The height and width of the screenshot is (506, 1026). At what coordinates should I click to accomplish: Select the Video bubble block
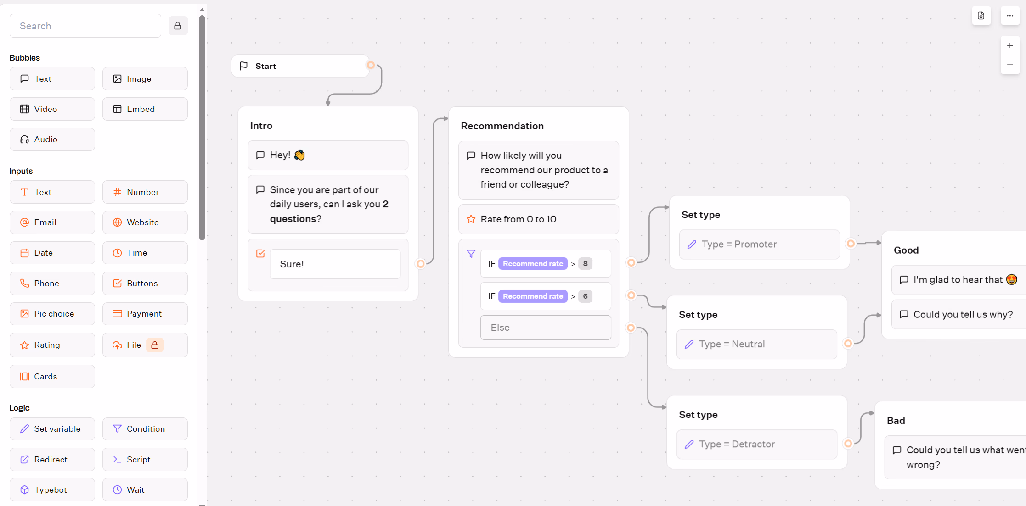coord(52,109)
